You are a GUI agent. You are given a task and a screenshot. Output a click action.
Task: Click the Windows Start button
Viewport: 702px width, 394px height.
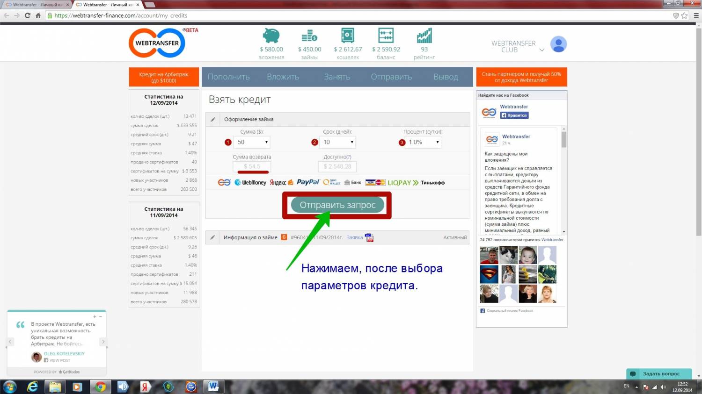10,387
